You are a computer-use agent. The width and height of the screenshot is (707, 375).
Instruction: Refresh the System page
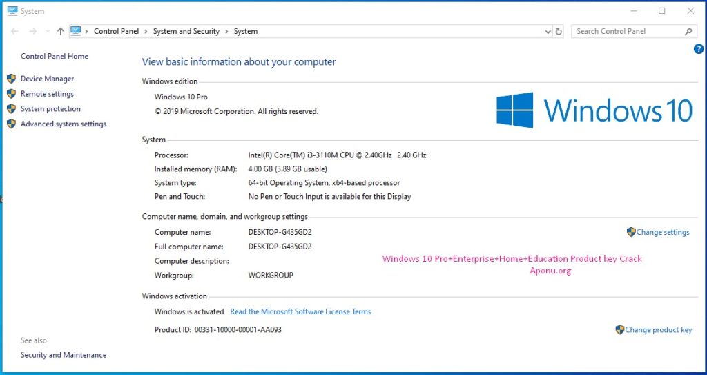559,32
